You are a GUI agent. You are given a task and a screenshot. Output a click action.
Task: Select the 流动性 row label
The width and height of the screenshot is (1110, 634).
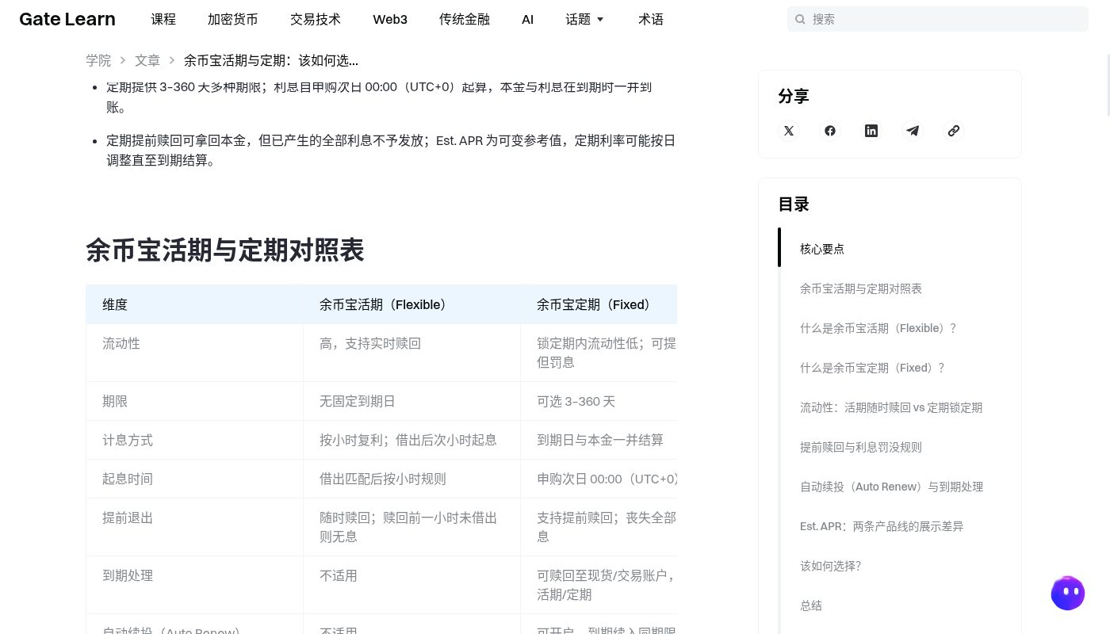pos(121,343)
